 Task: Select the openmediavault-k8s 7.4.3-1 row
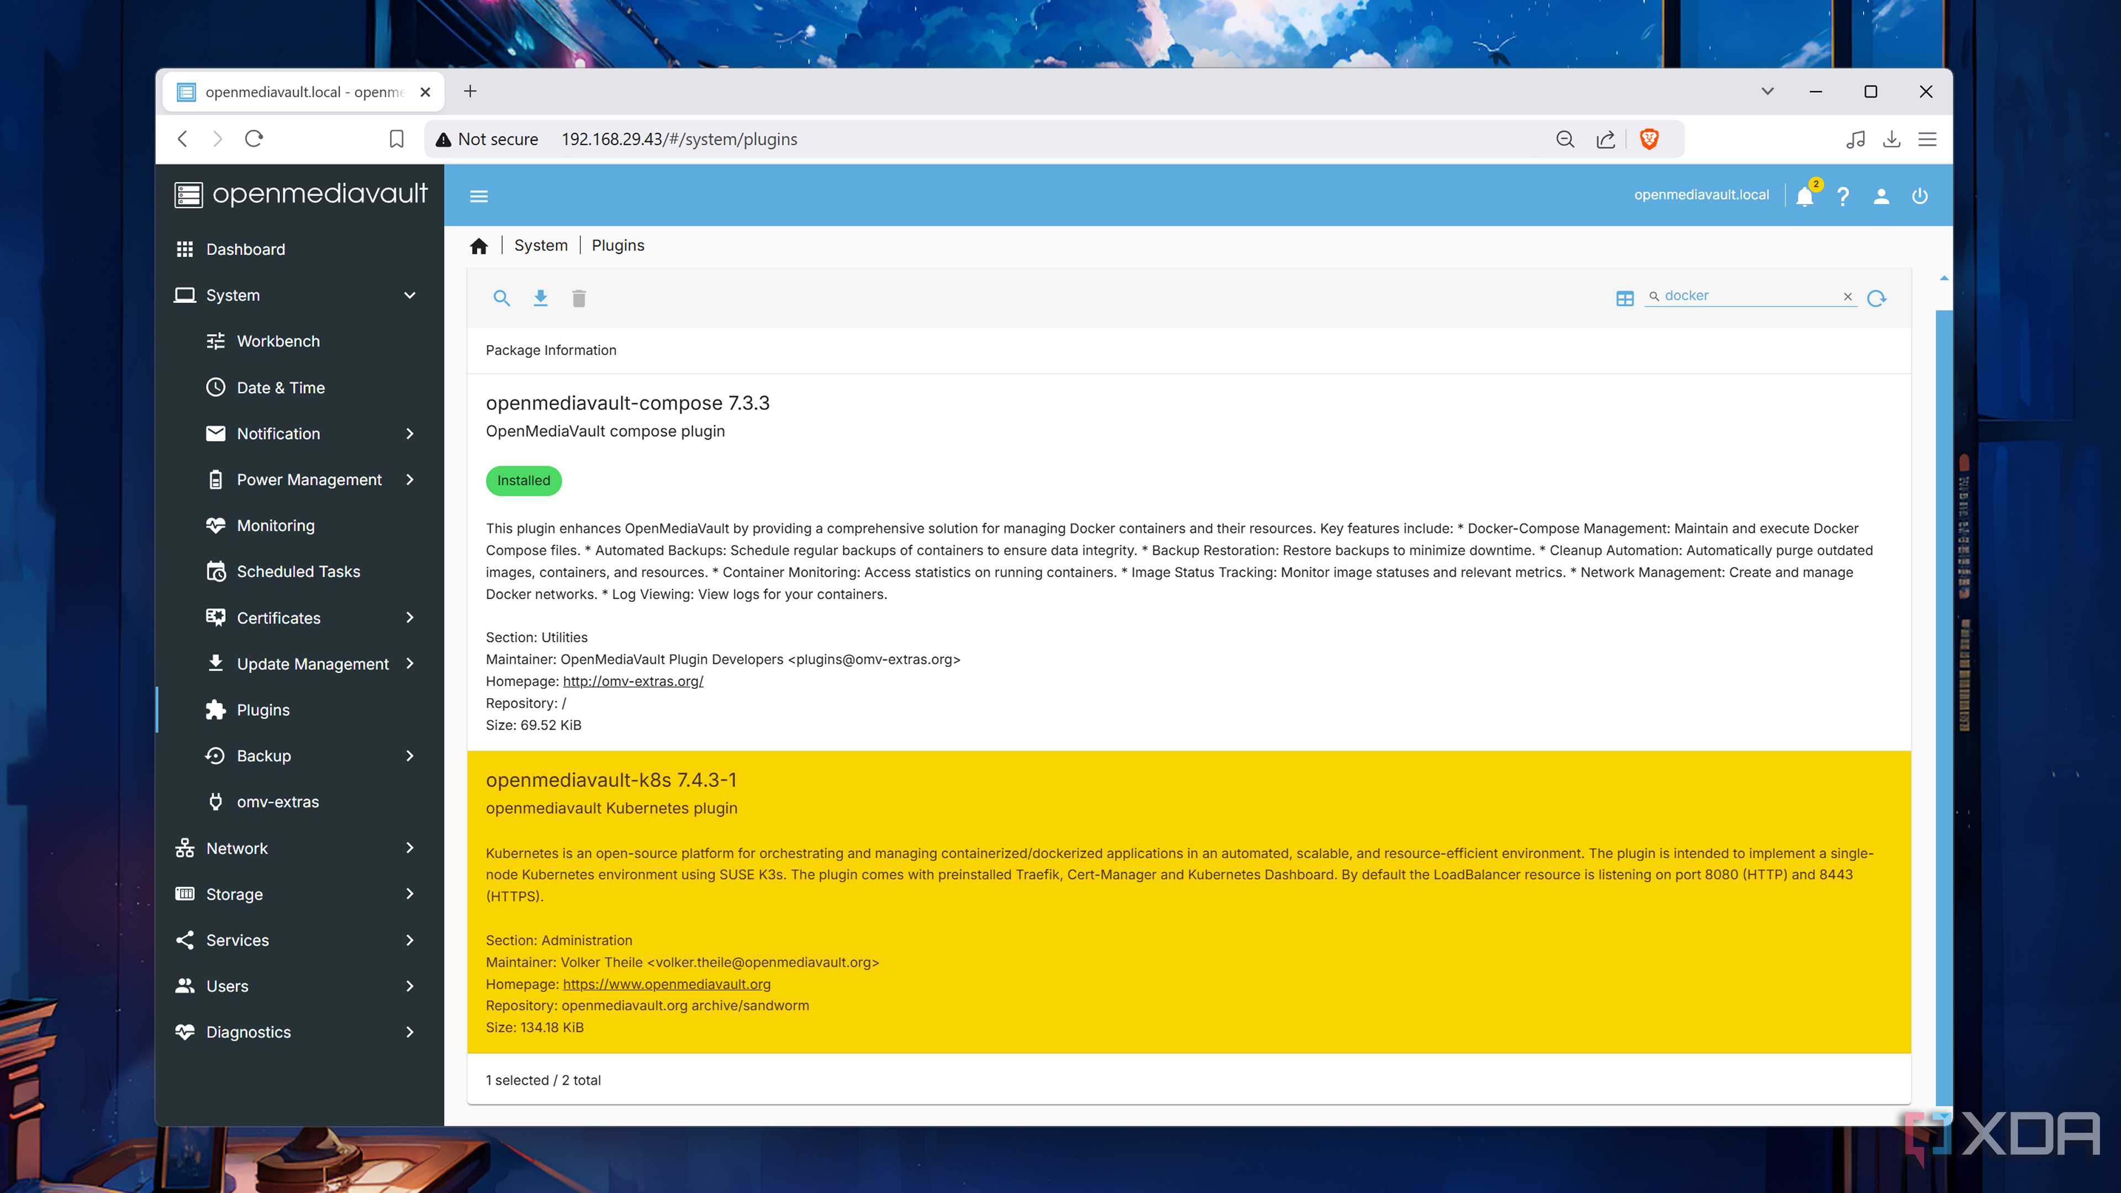pos(1188,901)
